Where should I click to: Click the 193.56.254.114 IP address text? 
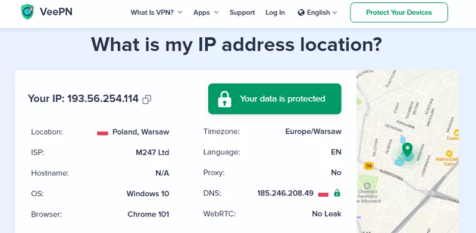click(102, 98)
